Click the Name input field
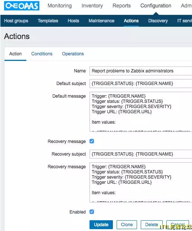Screen dimensions: 192x231 pyautogui.click(x=141, y=71)
